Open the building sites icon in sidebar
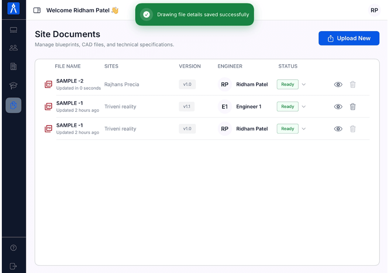 tap(13, 66)
